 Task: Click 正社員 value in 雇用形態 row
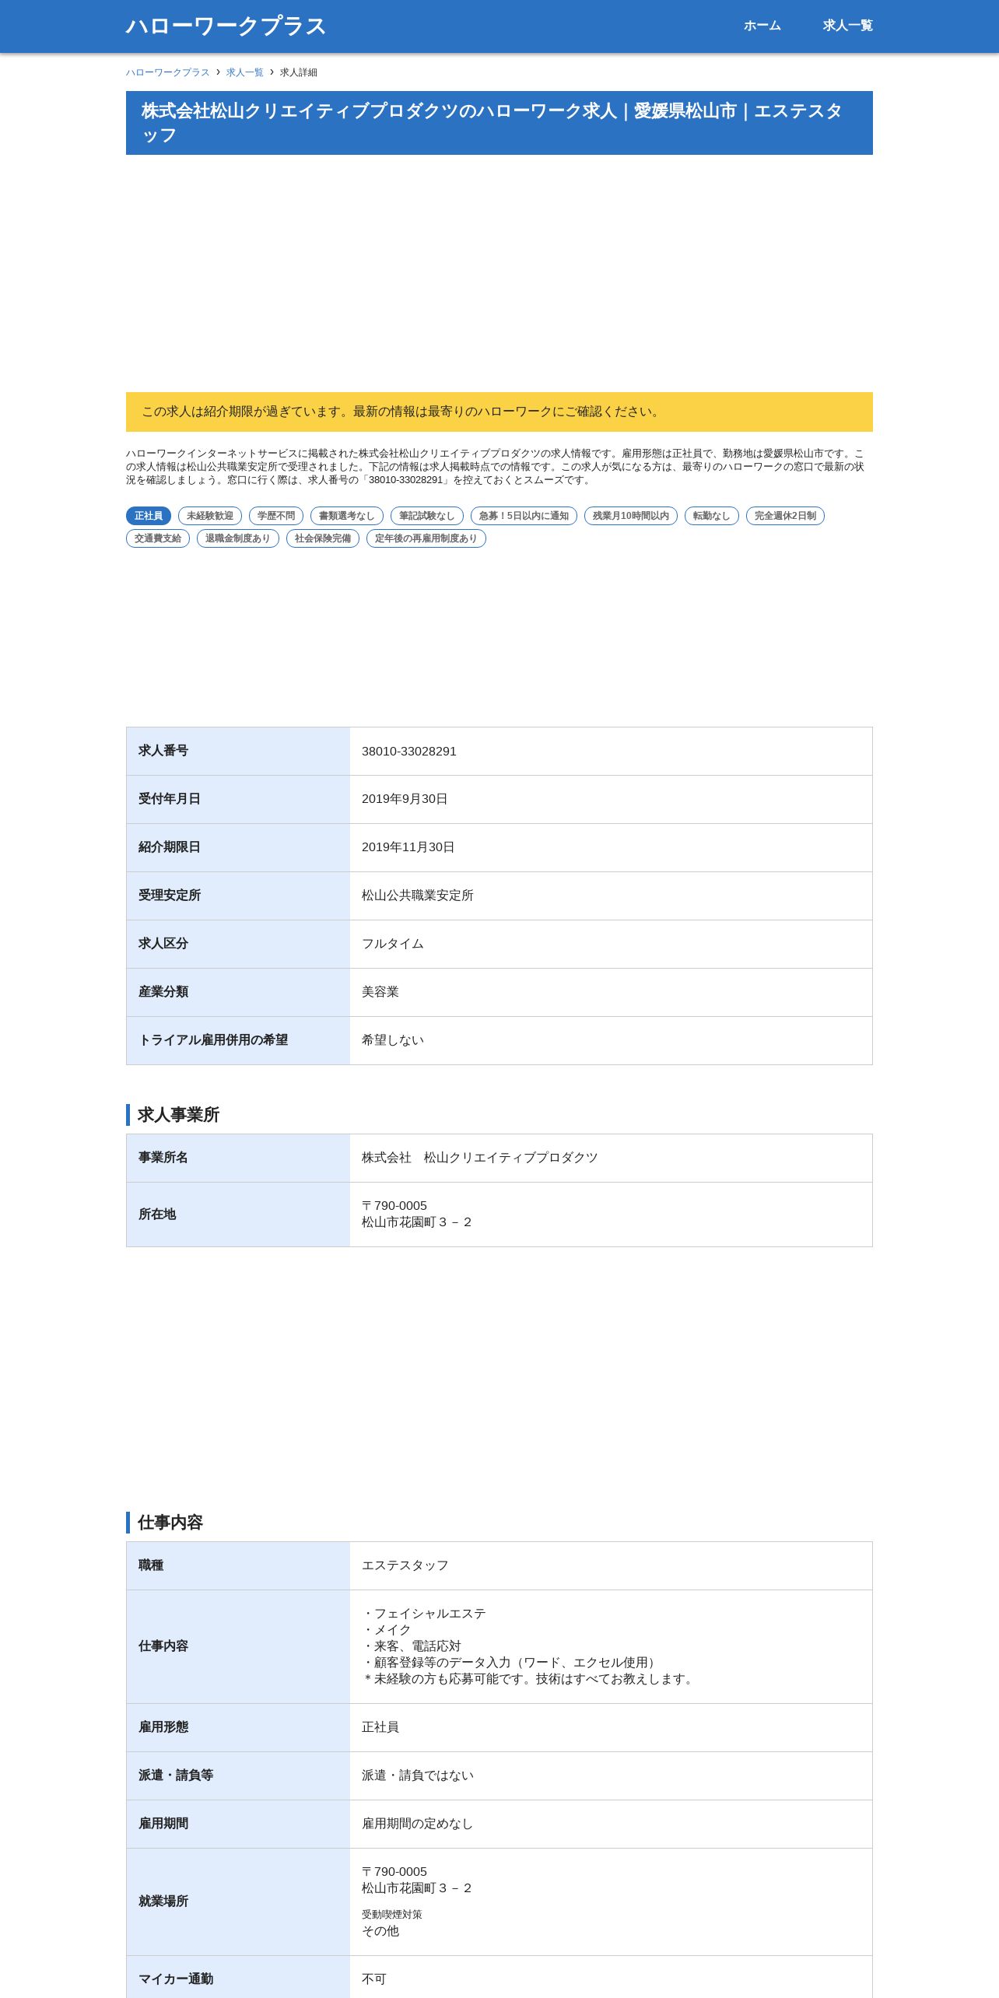[x=380, y=1727]
